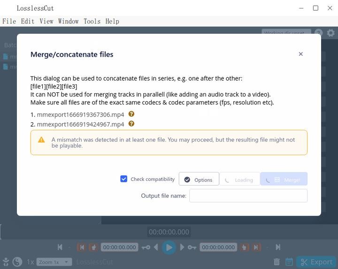Open the View menu
The height and width of the screenshot is (269, 338).
point(46,21)
